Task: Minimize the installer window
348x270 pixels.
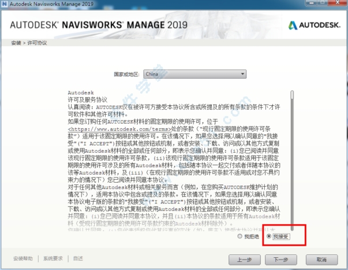Action: 312,3
